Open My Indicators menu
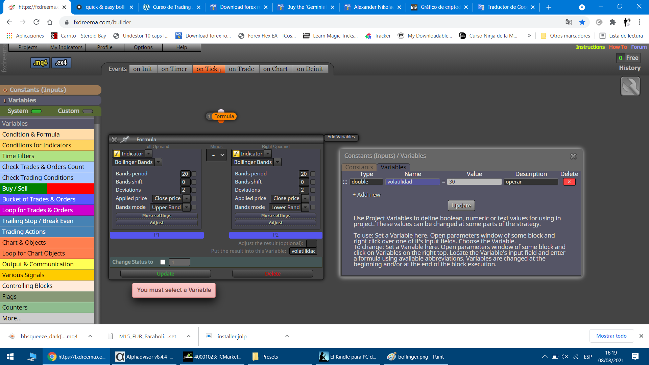This screenshot has height=365, width=649. [66, 47]
